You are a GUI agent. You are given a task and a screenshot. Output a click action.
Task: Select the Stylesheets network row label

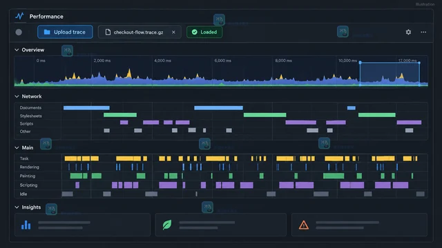click(30, 116)
